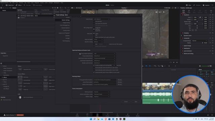Open the Proxy media format dropdown

(104, 56)
